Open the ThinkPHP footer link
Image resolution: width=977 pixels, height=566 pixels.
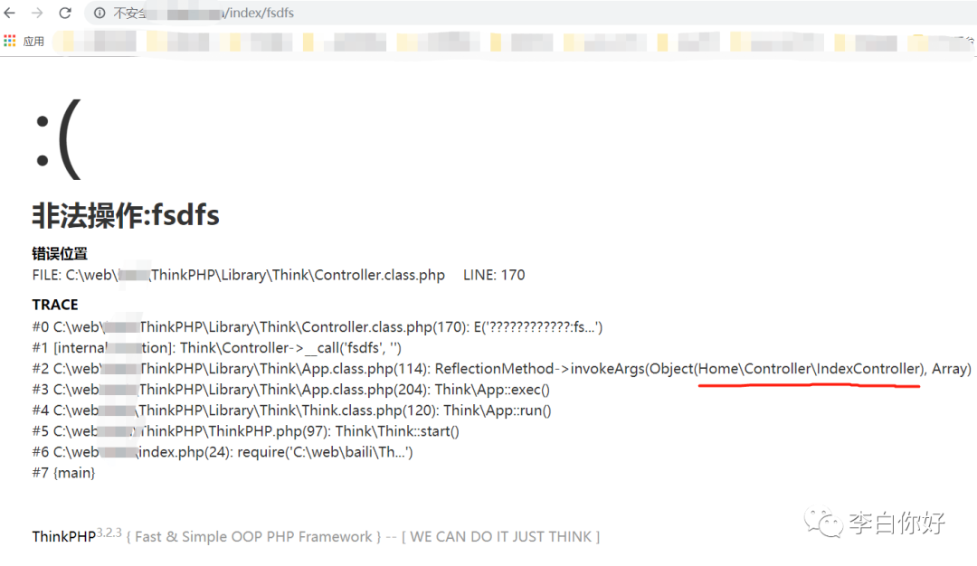pyautogui.click(x=63, y=537)
